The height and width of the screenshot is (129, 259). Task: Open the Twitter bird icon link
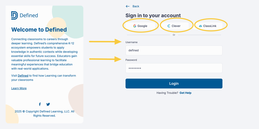(x=48, y=104)
